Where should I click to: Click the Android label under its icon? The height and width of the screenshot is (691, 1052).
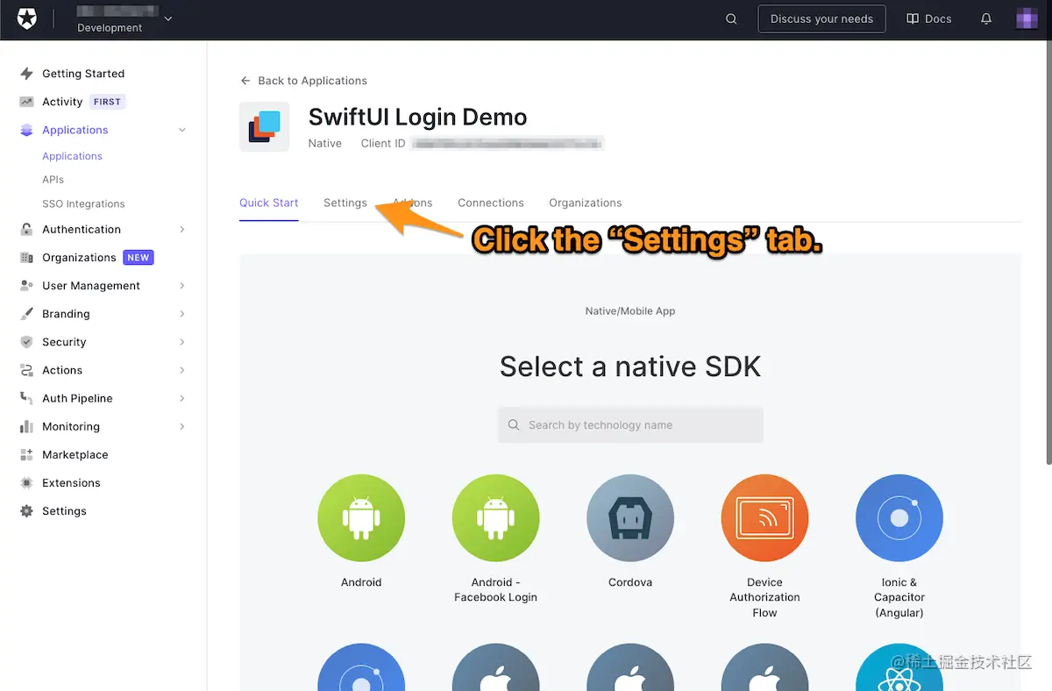click(x=361, y=582)
